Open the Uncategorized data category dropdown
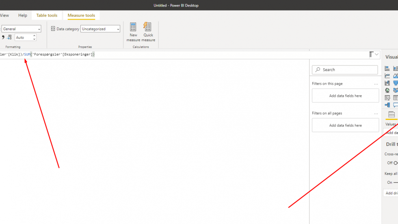Image resolution: width=398 pixels, height=224 pixels. pyautogui.click(x=100, y=29)
